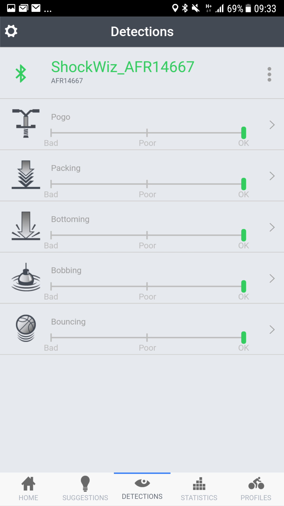Image resolution: width=284 pixels, height=506 pixels.
Task: Tap the Pogo stick icon
Action: click(x=26, y=123)
